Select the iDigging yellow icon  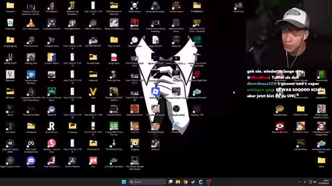point(135,144)
